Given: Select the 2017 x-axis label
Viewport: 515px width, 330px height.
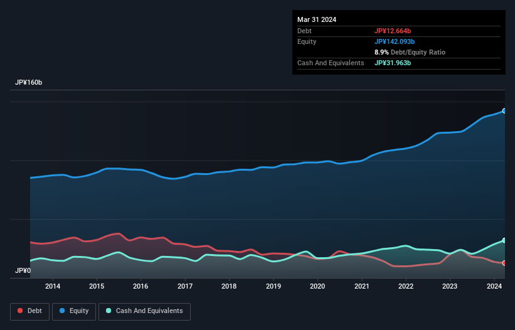Looking at the screenshot, I should [x=185, y=286].
